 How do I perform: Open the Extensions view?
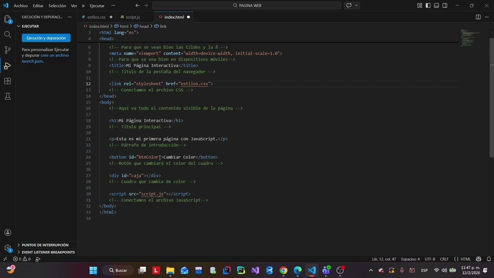click(7, 81)
